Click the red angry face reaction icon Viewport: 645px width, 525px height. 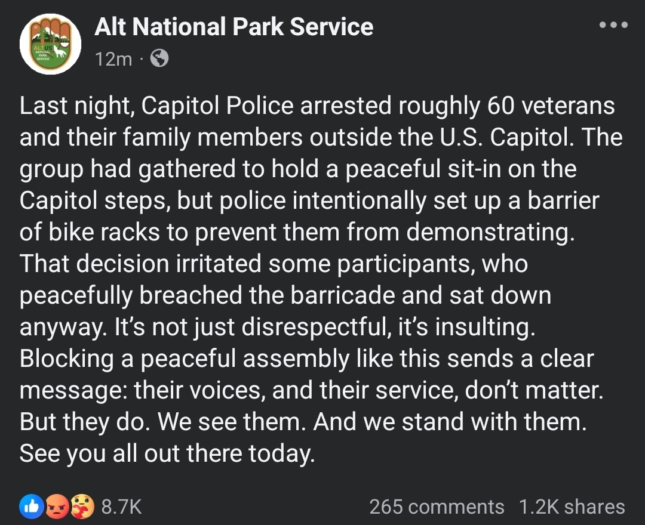tap(57, 507)
